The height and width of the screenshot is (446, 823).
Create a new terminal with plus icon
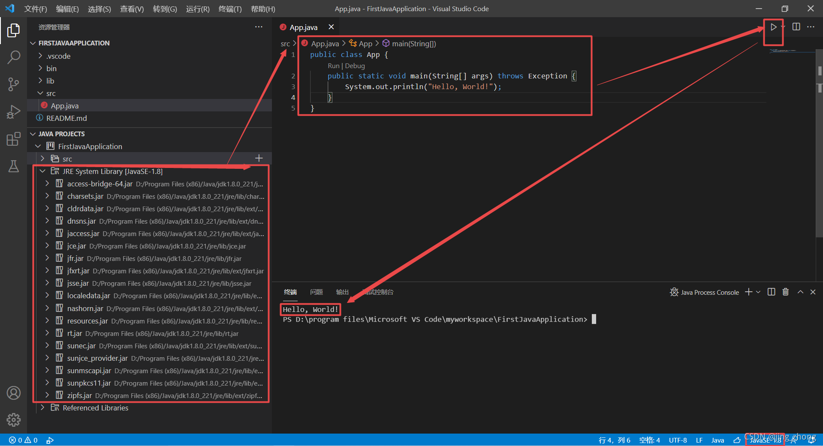click(x=748, y=292)
